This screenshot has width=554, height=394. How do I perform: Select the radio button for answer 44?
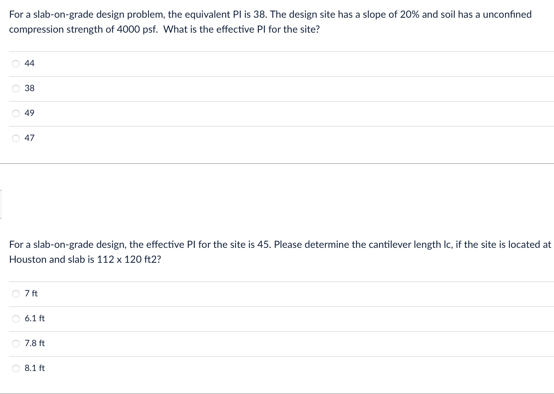point(15,63)
